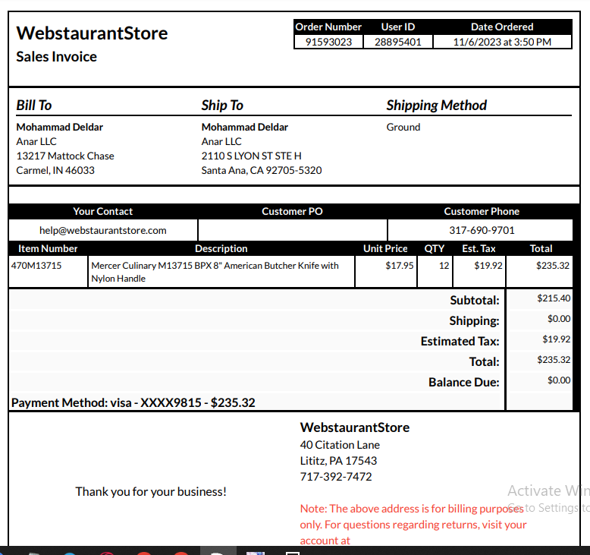
Task: Click the Shipping Method heading
Action: [x=437, y=105]
